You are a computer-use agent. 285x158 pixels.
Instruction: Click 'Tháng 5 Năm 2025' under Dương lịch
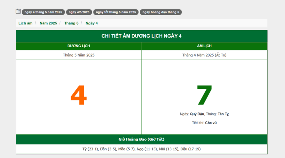79,55
